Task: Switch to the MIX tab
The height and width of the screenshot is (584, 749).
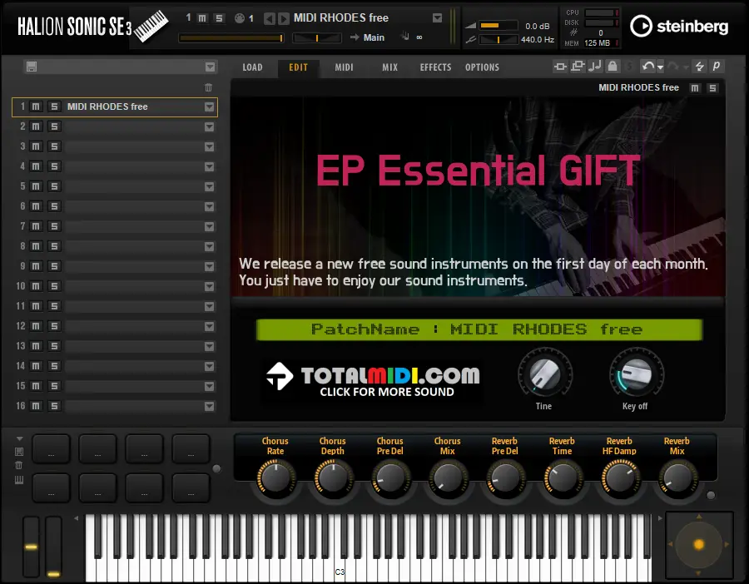Action: 389,67
